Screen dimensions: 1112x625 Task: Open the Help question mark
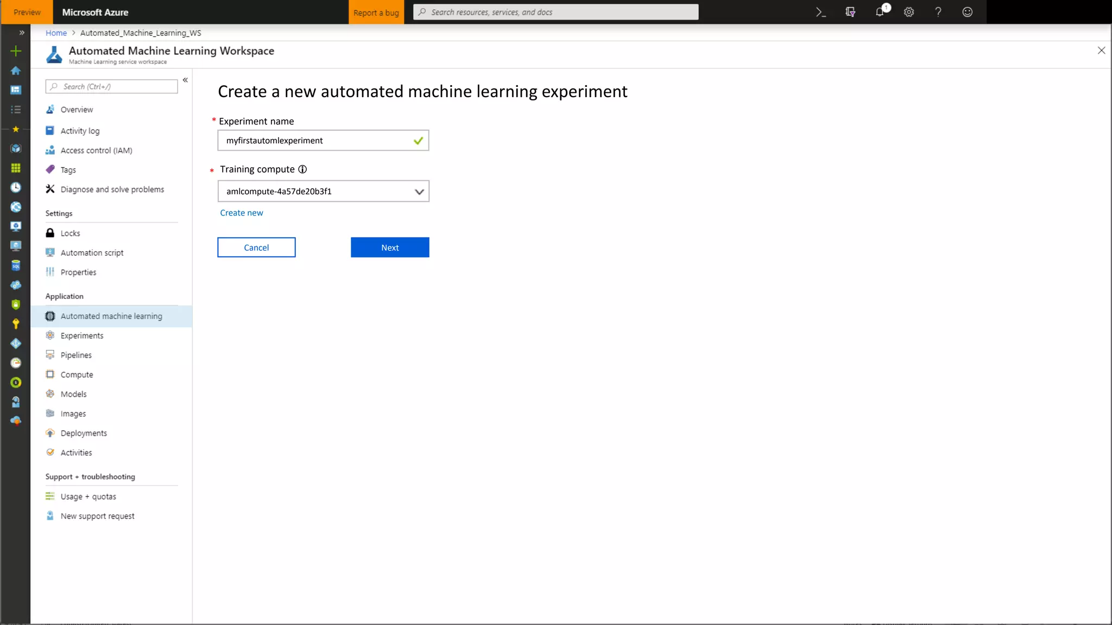(x=938, y=12)
